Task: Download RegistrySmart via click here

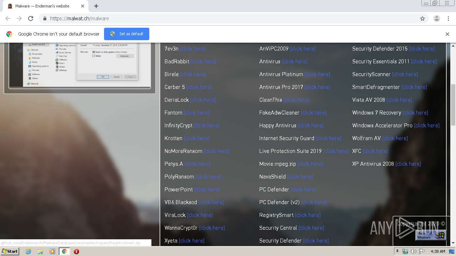Action: pos(308,215)
